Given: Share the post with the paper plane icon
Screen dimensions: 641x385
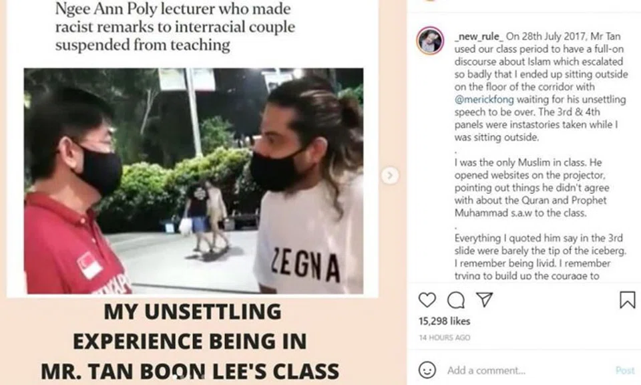Looking at the screenshot, I should click(485, 300).
